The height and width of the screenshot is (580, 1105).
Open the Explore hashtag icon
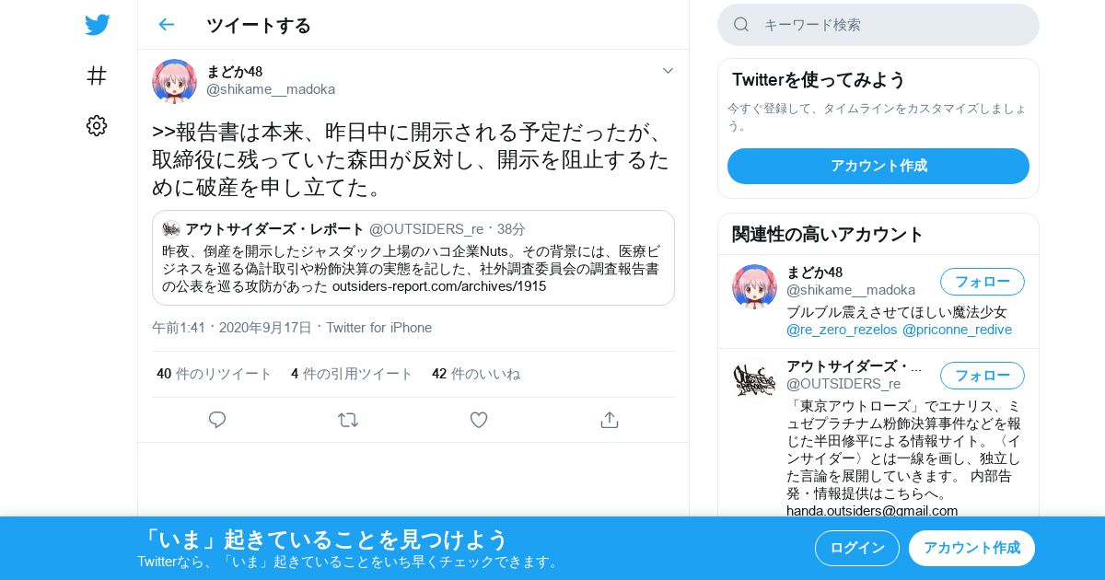pos(97,75)
